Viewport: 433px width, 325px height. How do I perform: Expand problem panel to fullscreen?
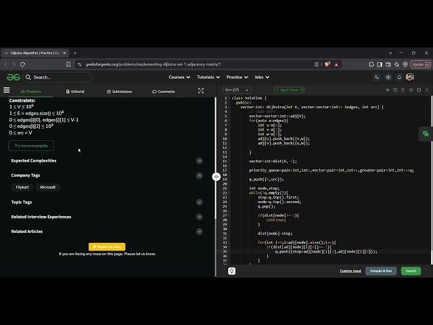point(201,91)
